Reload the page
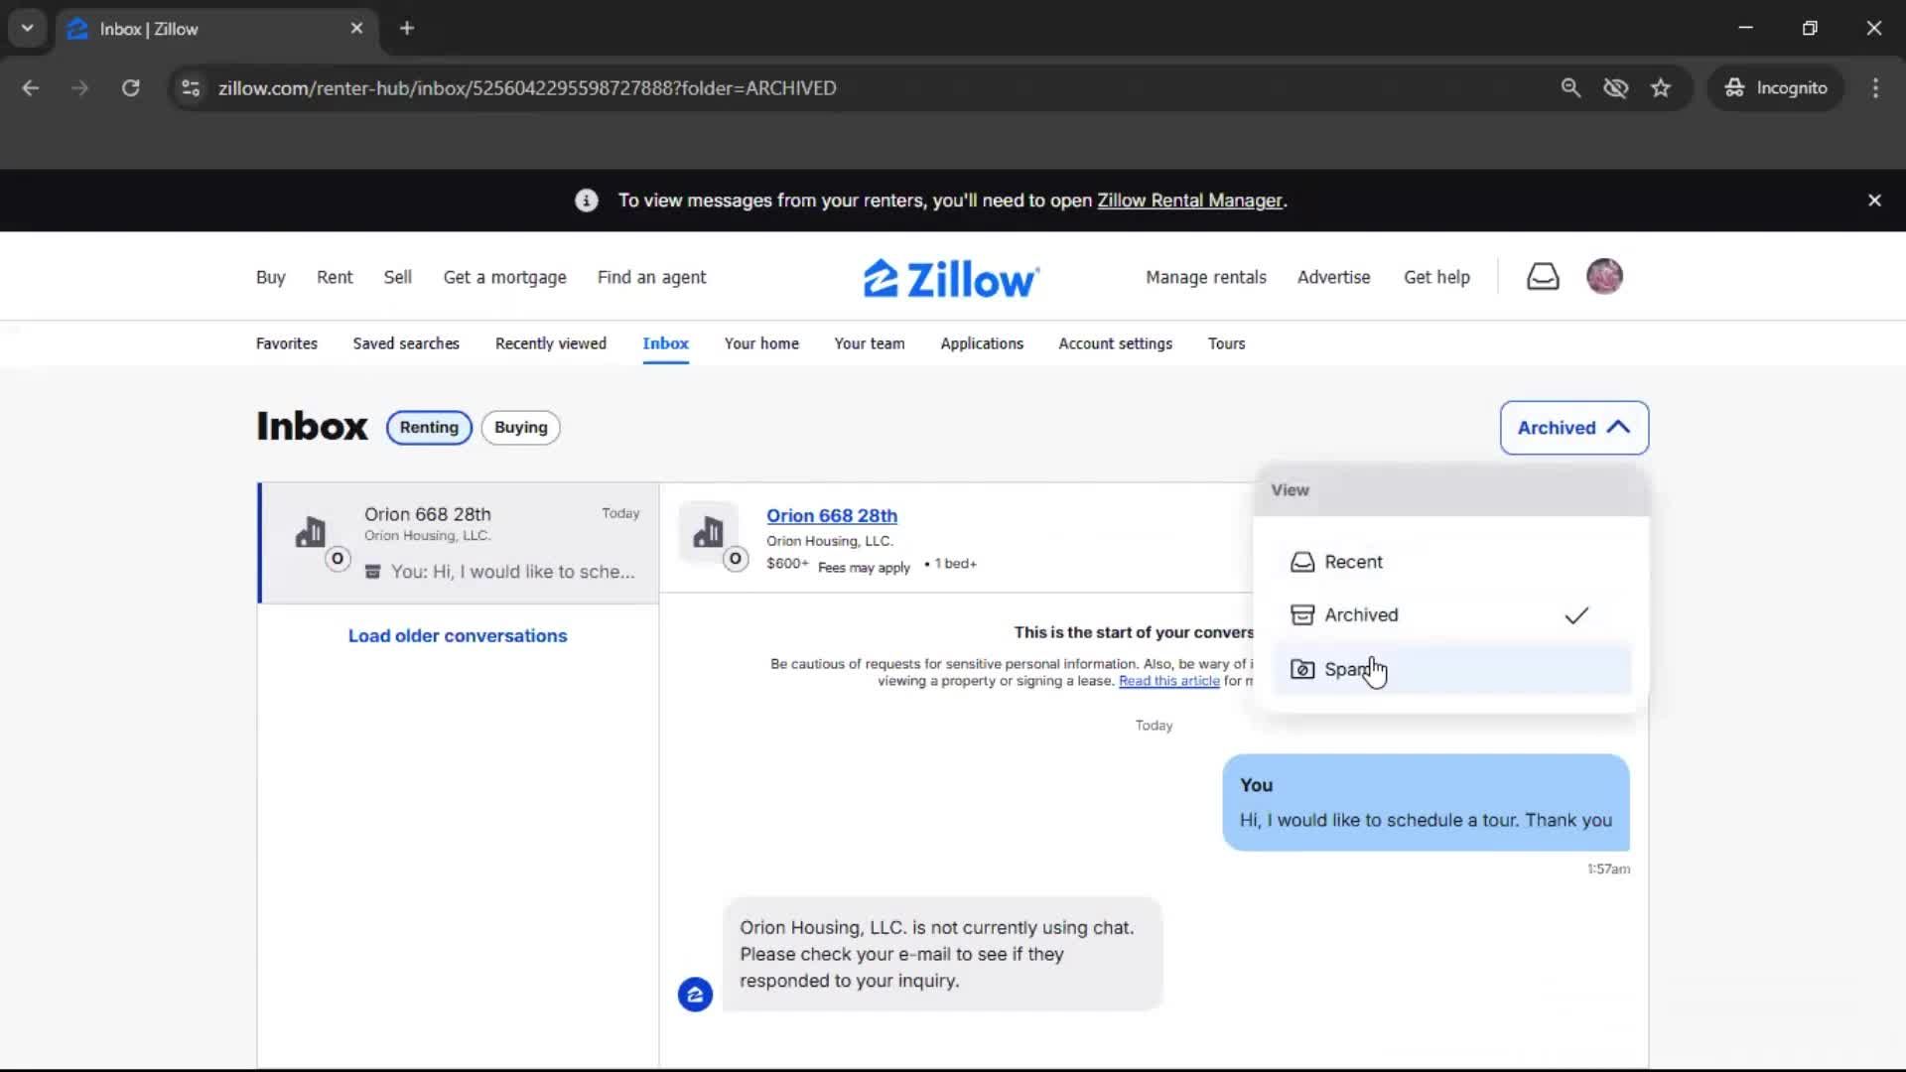This screenshot has width=1906, height=1072. (x=130, y=88)
